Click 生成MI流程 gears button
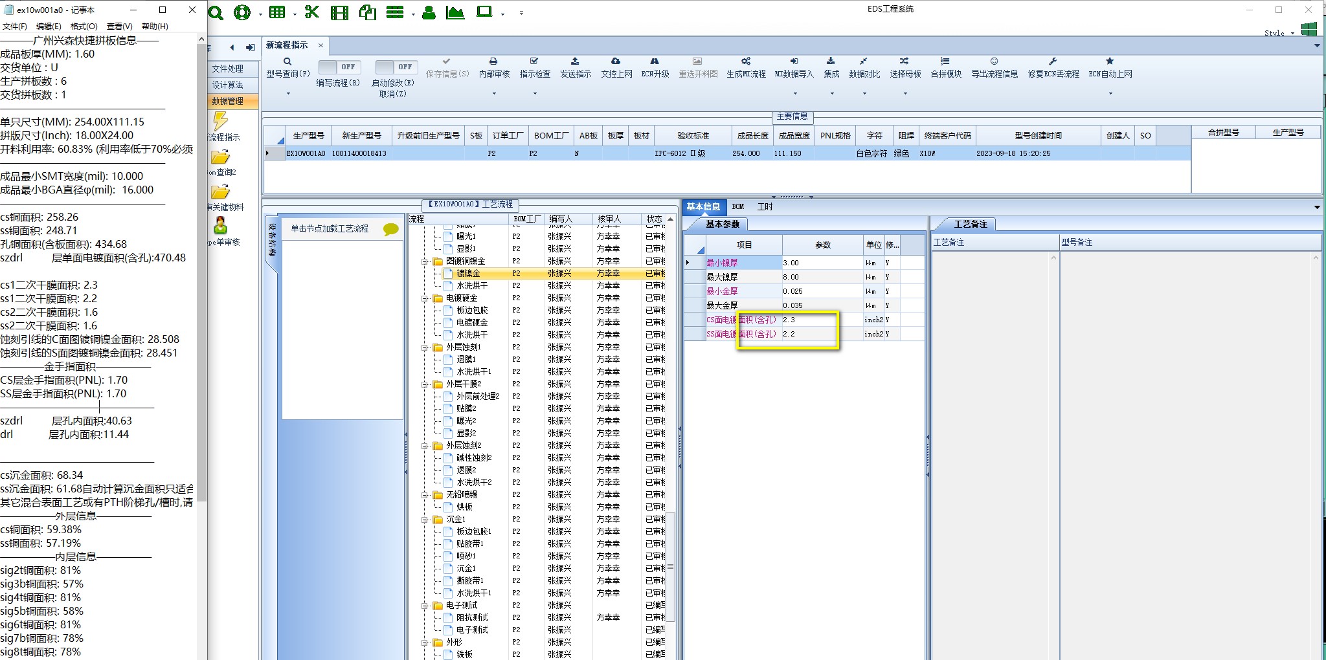Viewport: 1326px width, 660px height. coord(746,68)
